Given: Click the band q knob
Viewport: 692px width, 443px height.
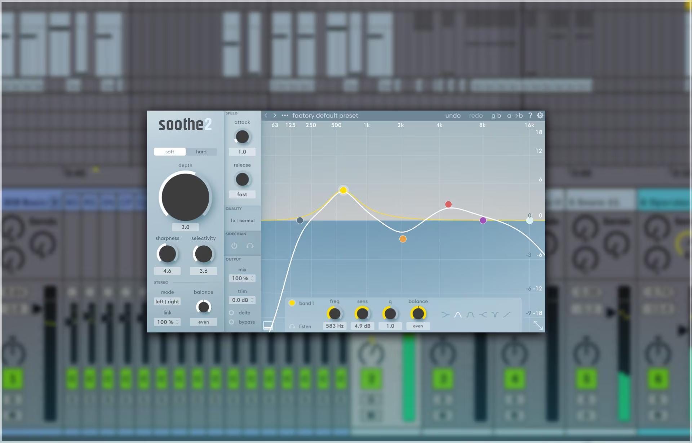Looking at the screenshot, I should 390,314.
